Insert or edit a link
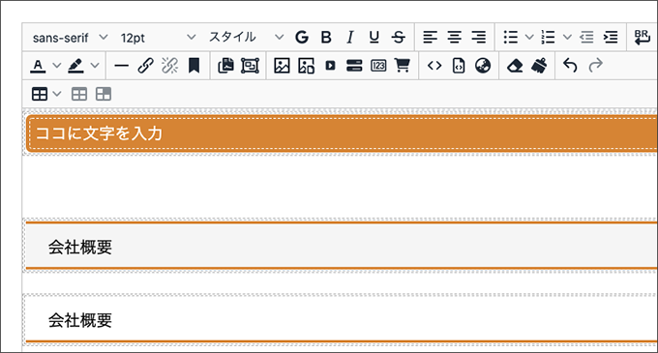 pyautogui.click(x=145, y=66)
